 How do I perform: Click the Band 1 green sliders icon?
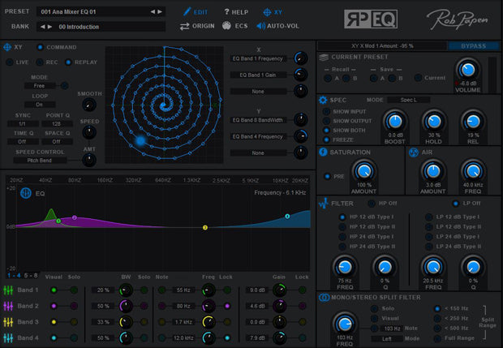coord(8,290)
